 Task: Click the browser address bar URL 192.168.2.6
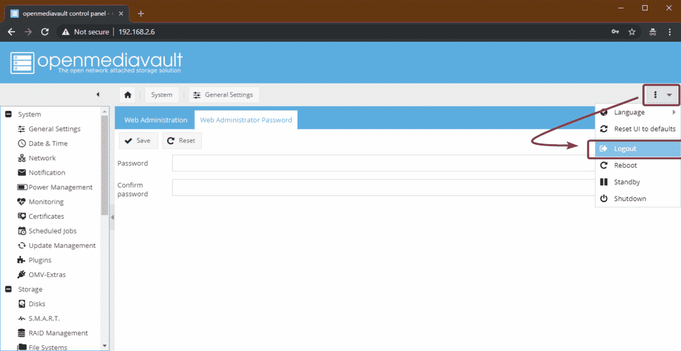click(x=137, y=32)
